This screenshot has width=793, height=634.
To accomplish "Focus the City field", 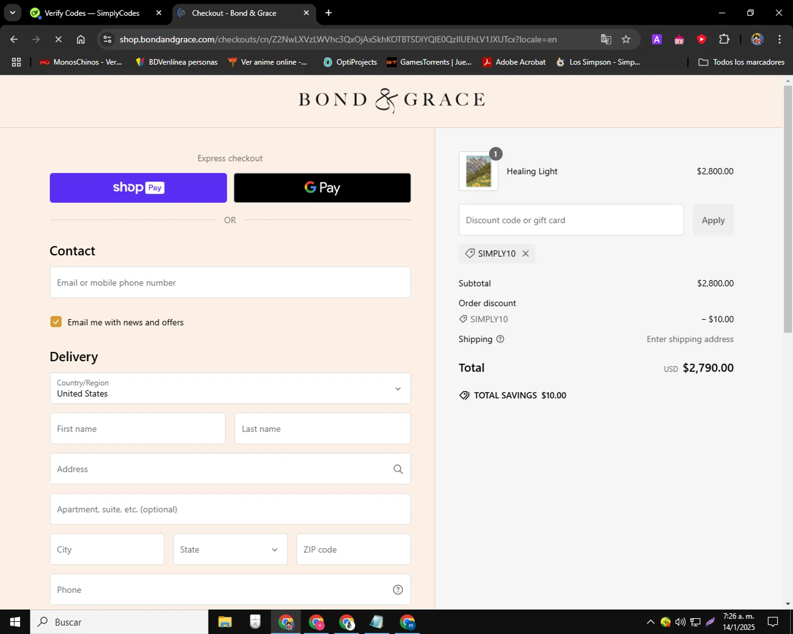I will [107, 549].
